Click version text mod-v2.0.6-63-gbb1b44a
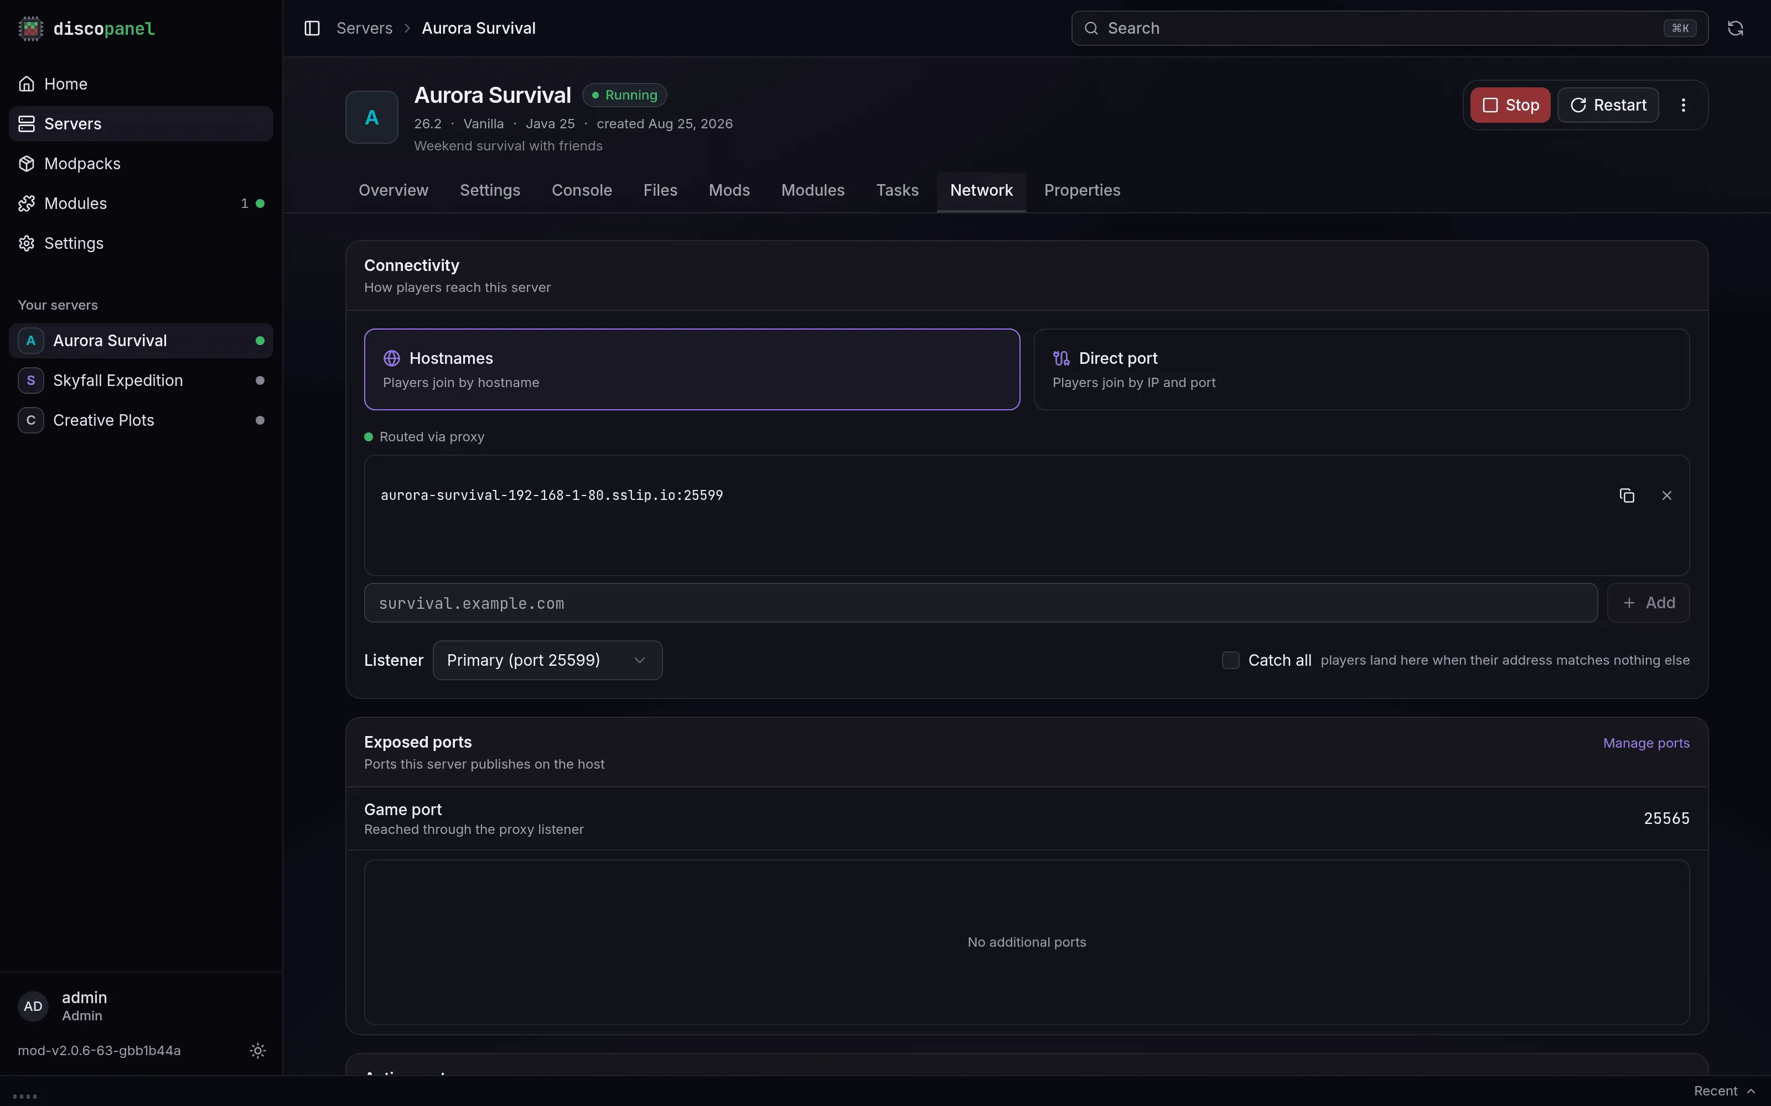The width and height of the screenshot is (1771, 1106). point(100,1050)
